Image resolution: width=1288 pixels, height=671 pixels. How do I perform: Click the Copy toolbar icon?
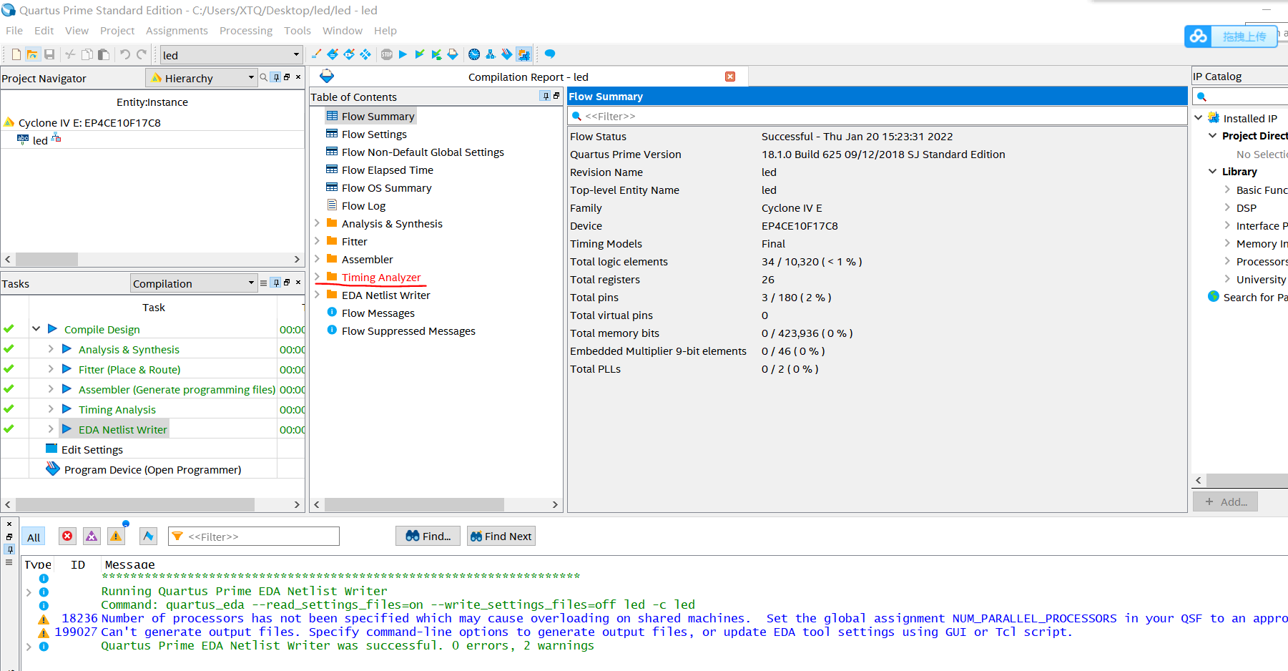click(x=87, y=54)
